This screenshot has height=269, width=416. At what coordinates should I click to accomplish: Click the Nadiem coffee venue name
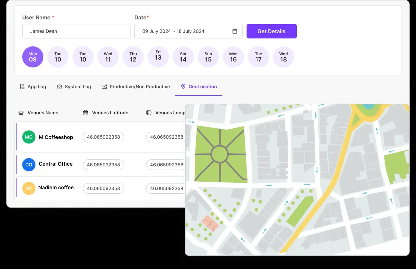pyautogui.click(x=56, y=188)
